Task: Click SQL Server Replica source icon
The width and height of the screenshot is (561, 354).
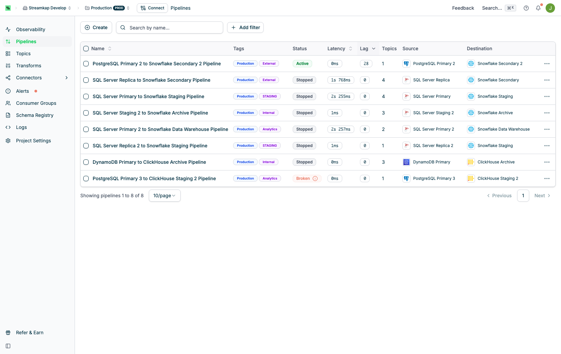Action: point(406,80)
